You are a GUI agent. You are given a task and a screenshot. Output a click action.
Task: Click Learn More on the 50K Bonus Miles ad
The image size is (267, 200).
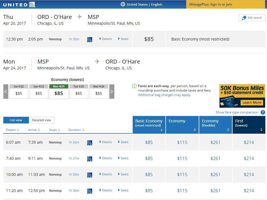click(251, 102)
